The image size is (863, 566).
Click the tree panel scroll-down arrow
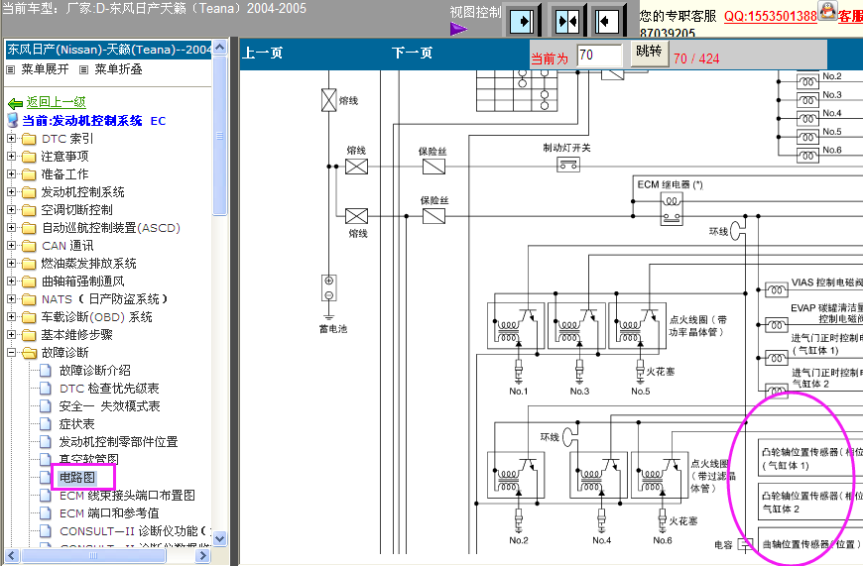(x=219, y=538)
